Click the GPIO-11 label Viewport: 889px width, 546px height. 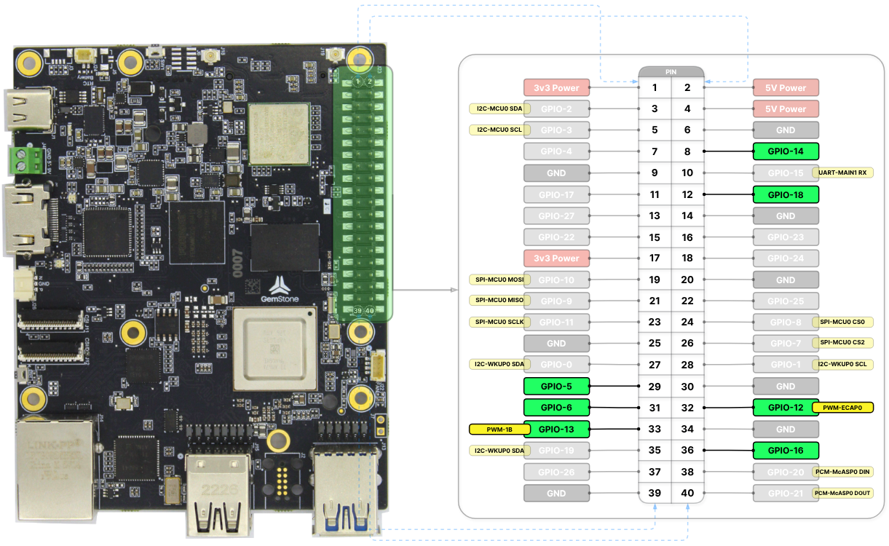(556, 322)
